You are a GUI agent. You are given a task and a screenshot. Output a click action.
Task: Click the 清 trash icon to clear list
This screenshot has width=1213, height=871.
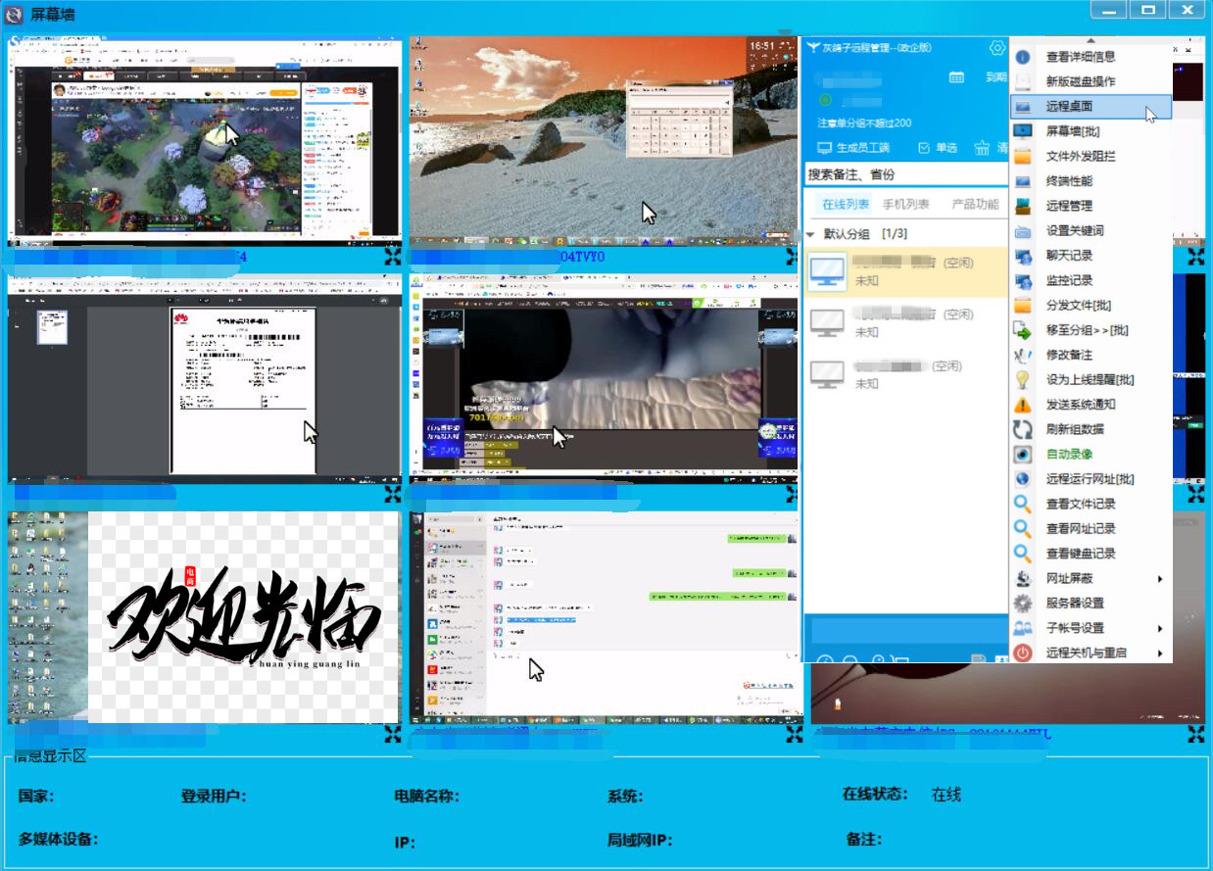click(x=981, y=147)
